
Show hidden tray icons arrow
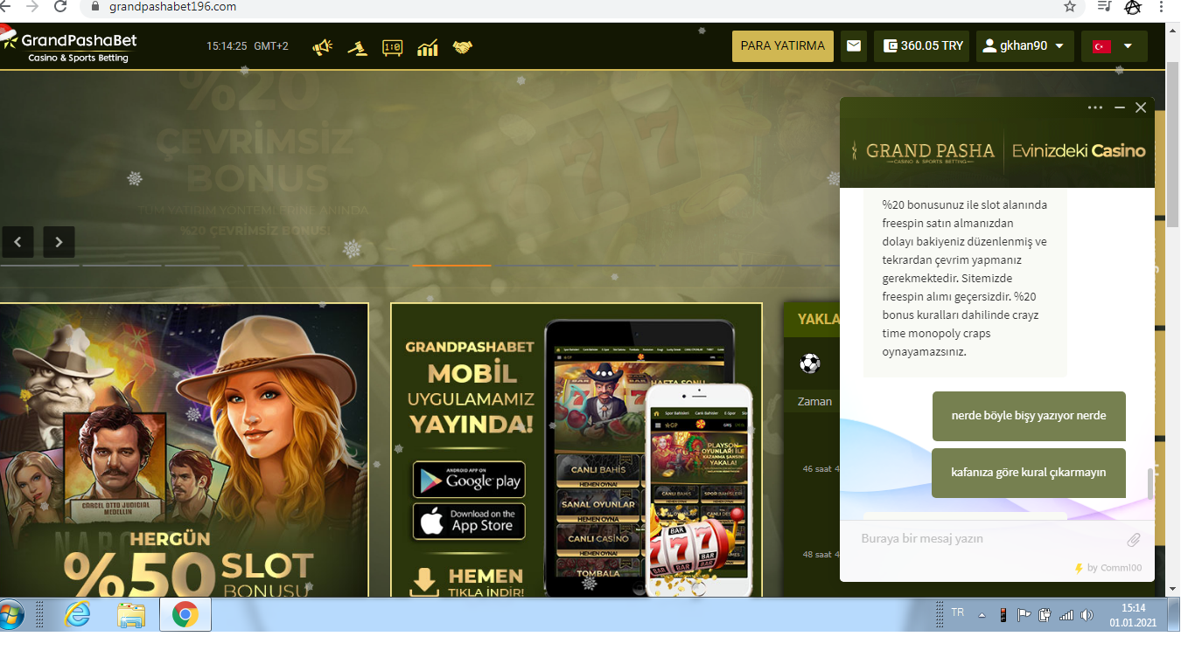tap(981, 616)
